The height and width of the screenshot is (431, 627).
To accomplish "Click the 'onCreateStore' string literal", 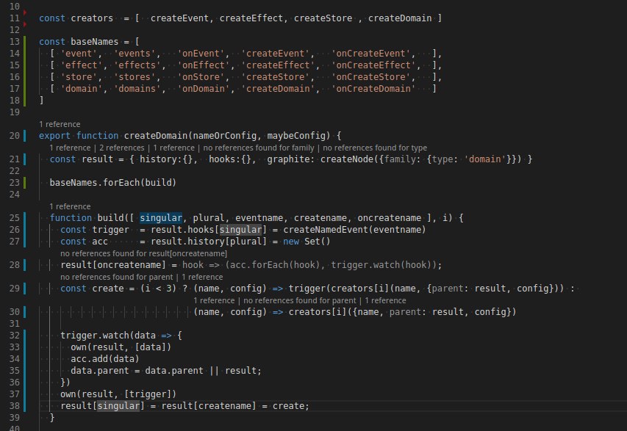I will 370,77.
